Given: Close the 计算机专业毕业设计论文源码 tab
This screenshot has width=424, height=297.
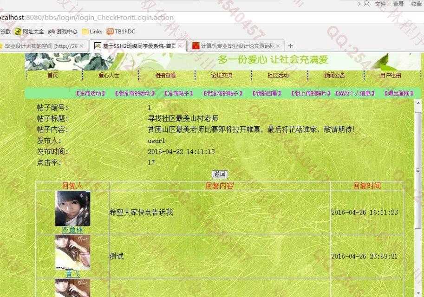Looking at the screenshot, I should coord(278,46).
